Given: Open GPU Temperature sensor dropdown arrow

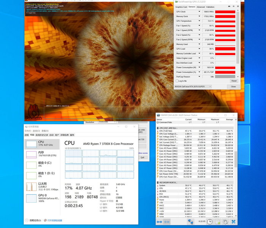Looking at the screenshot, I should point(199,21).
